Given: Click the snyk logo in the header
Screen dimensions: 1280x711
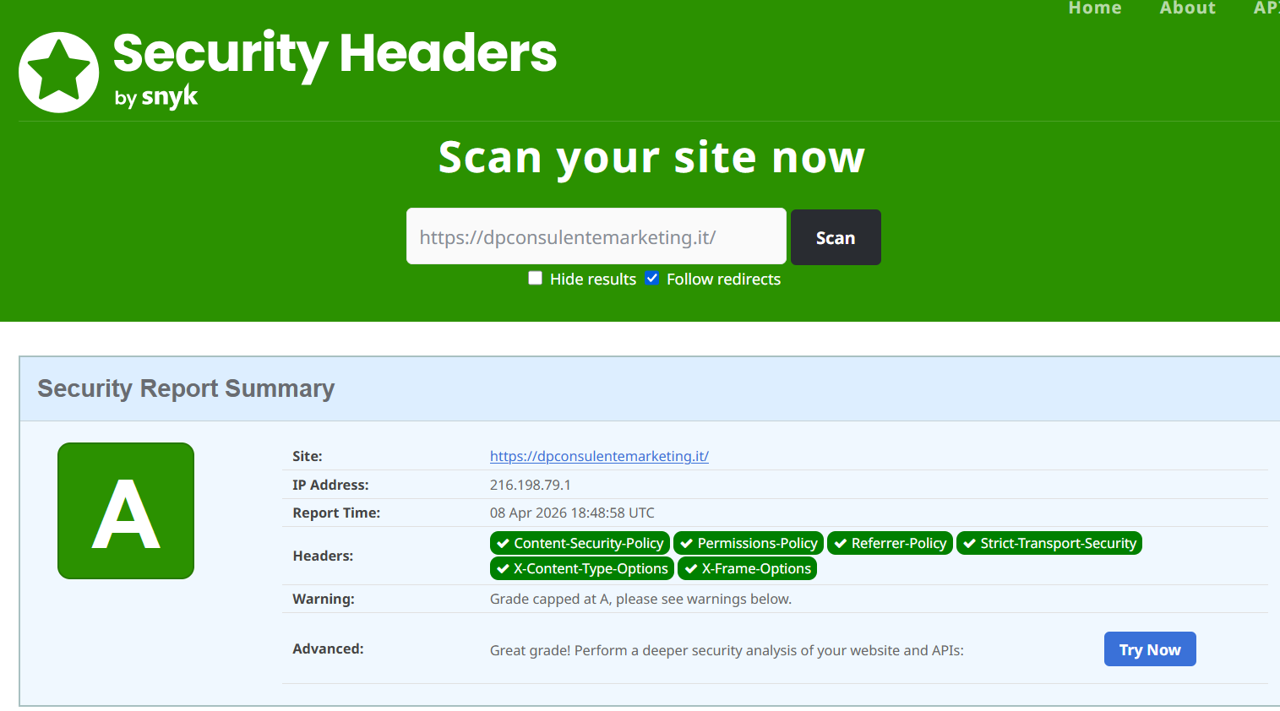Looking at the screenshot, I should tap(169, 96).
